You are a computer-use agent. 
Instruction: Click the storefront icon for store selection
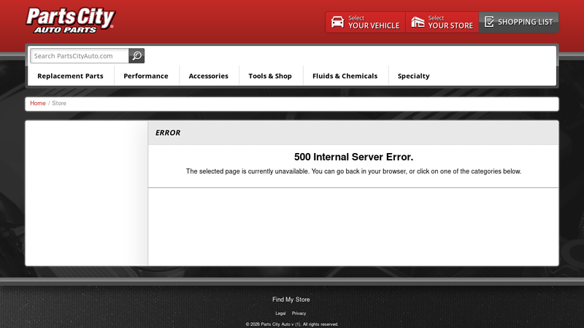point(418,22)
